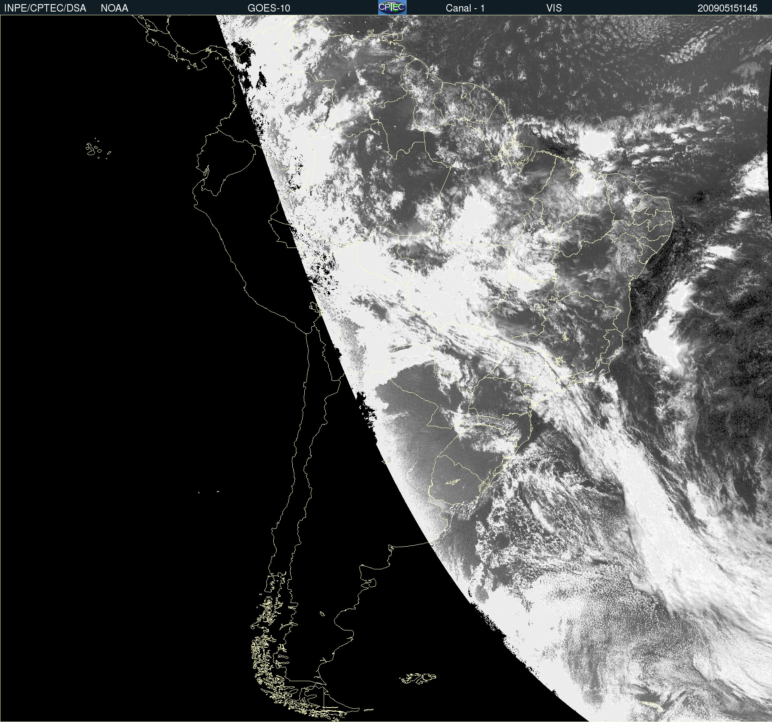
Task: Click the Canal - 1 label
Action: pos(465,8)
